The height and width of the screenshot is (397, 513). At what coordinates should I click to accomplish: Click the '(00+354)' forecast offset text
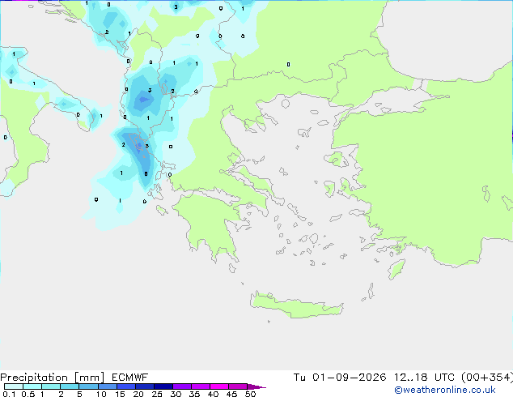click(487, 378)
